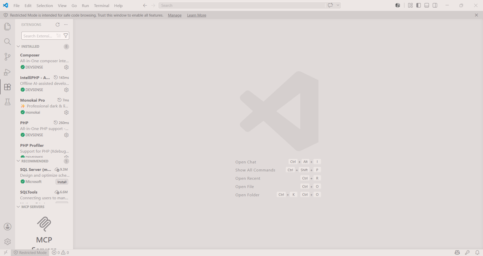Screen dimensions: 483x256
Task: Open the Search view in activity bar
Action: 8,42
